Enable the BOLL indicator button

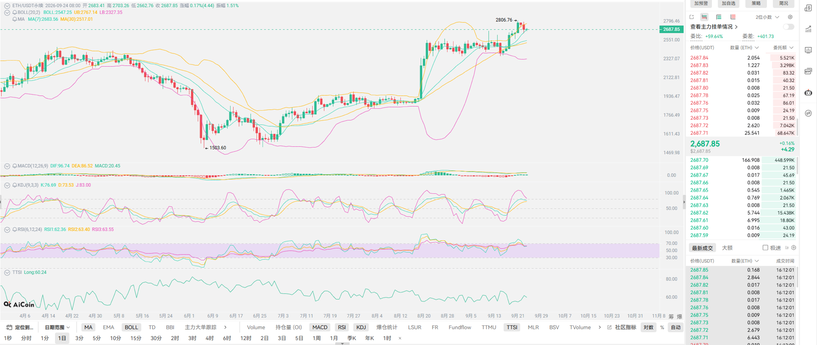coord(131,327)
